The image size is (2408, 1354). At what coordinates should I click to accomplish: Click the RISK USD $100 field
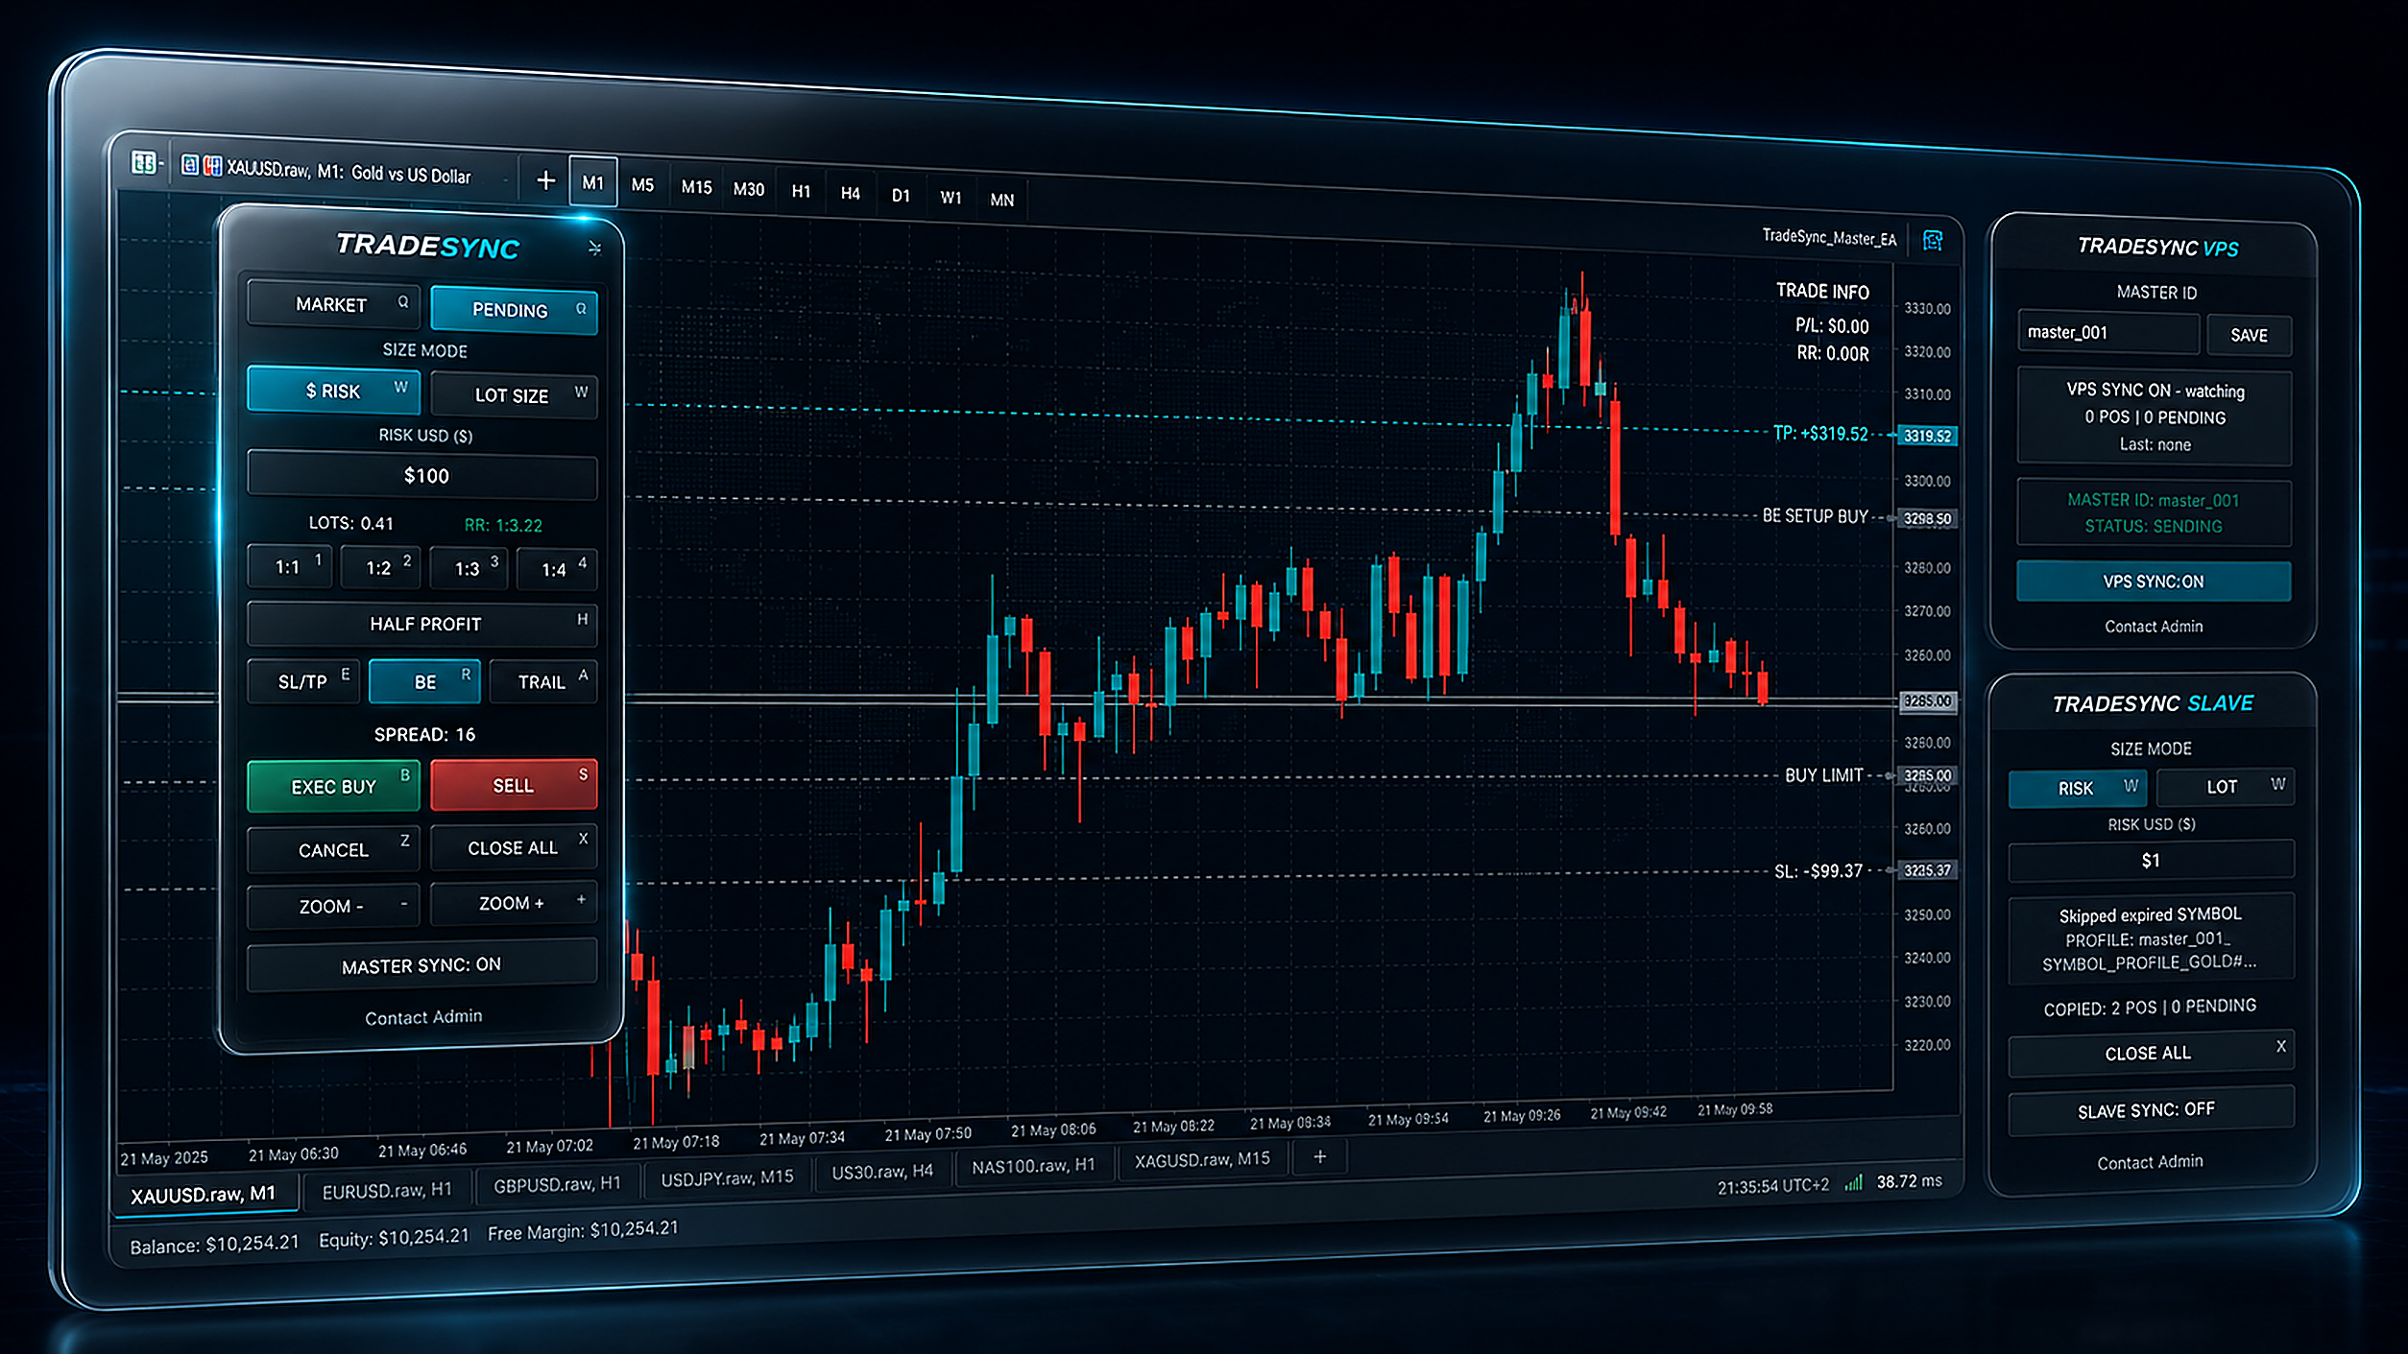[422, 475]
